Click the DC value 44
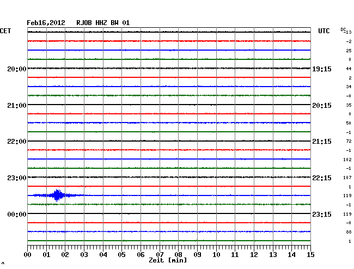Viewport: 354px width, 269px height. (x=349, y=69)
